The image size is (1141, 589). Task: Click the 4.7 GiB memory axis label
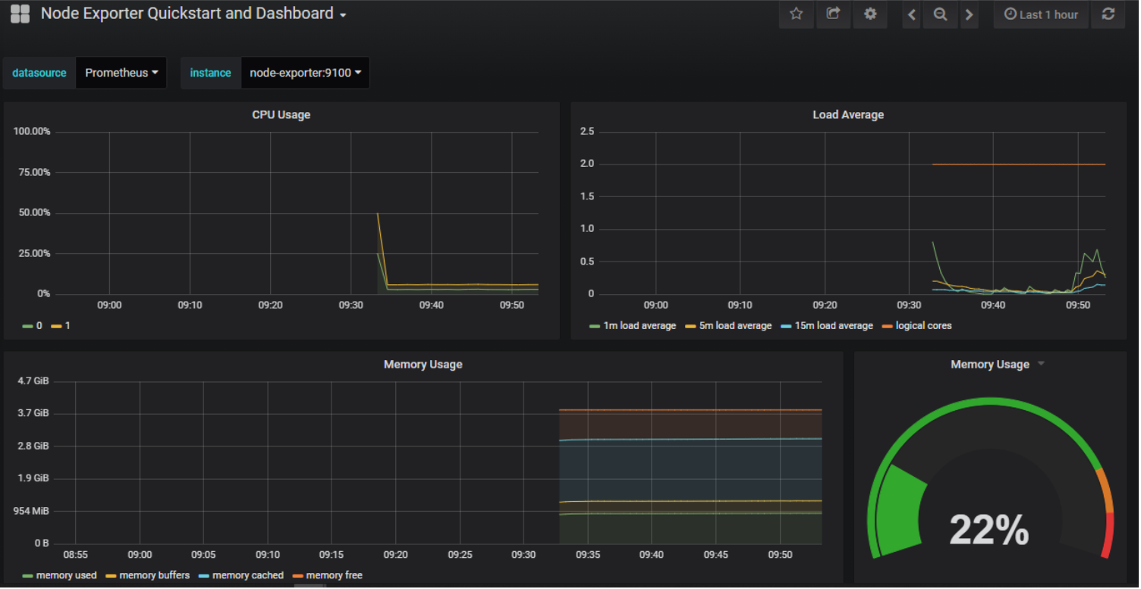click(33, 381)
